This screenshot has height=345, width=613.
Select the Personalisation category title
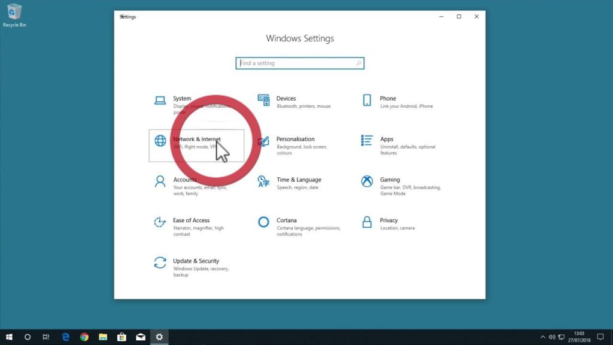point(296,139)
